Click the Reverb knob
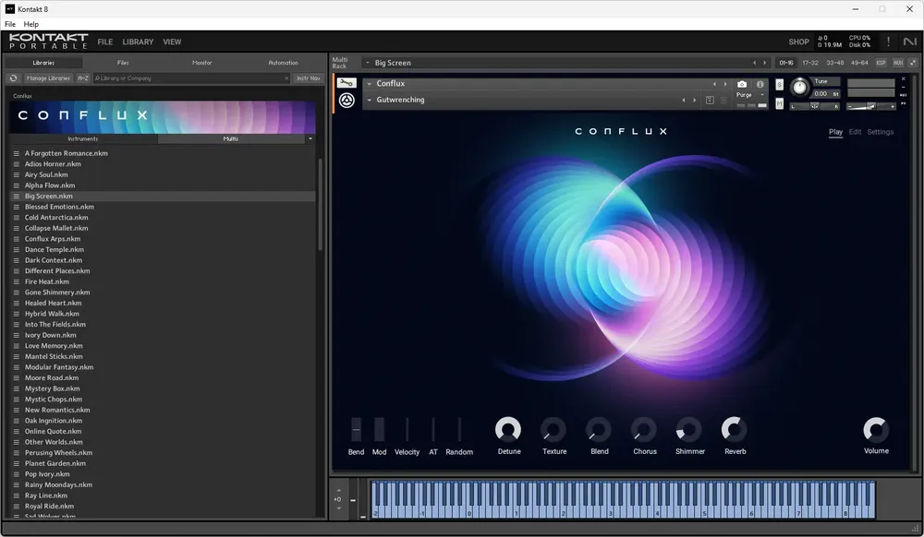924x537 pixels. click(735, 430)
